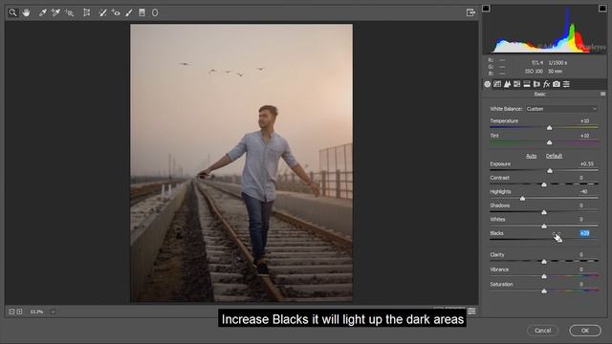612x344 pixels.
Task: Open the Presets panel tab
Action: tap(566, 84)
